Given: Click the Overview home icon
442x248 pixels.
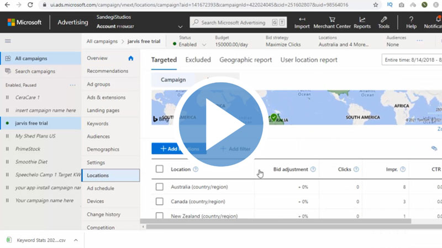Looking at the screenshot, I should pyautogui.click(x=131, y=58).
